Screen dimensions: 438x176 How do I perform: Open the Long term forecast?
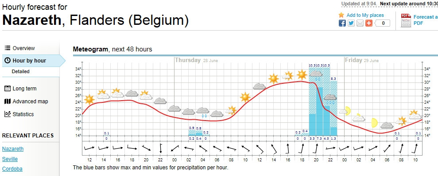click(25, 89)
